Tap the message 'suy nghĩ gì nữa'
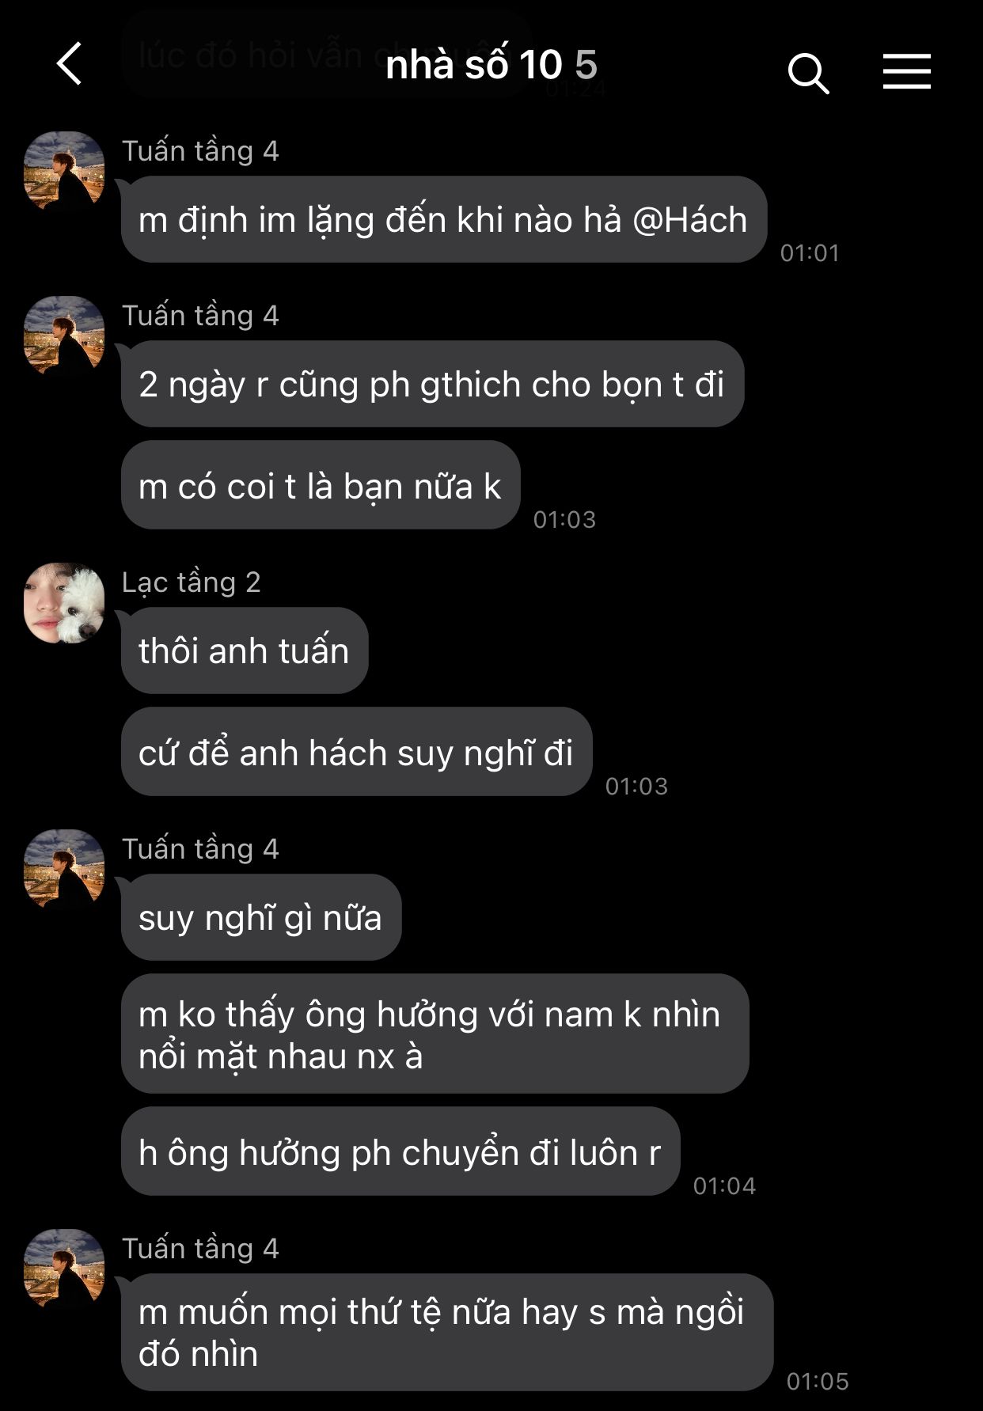This screenshot has height=1411, width=983. click(x=261, y=917)
